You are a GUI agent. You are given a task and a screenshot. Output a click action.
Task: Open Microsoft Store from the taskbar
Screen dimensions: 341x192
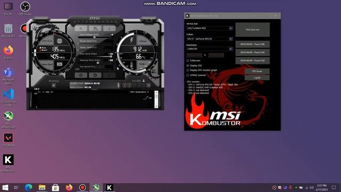tap(55, 187)
